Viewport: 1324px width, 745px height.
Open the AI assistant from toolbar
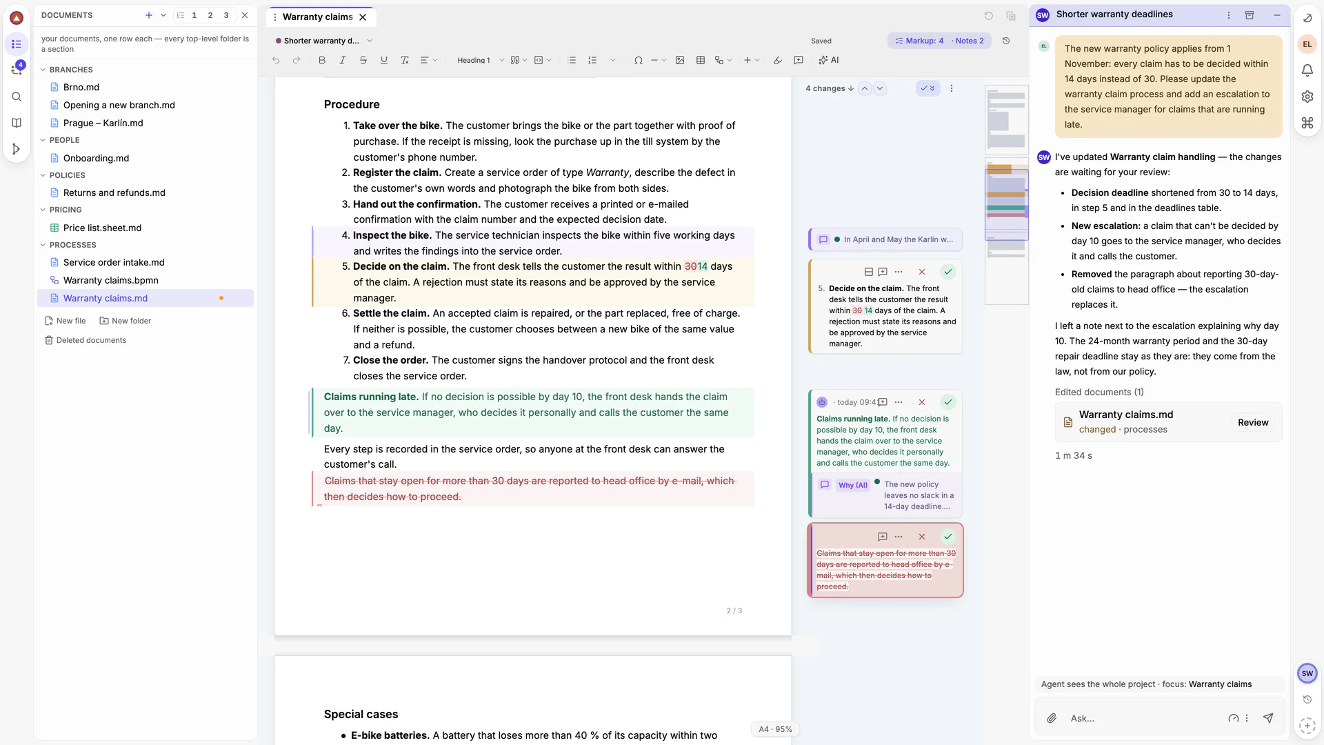coord(829,60)
